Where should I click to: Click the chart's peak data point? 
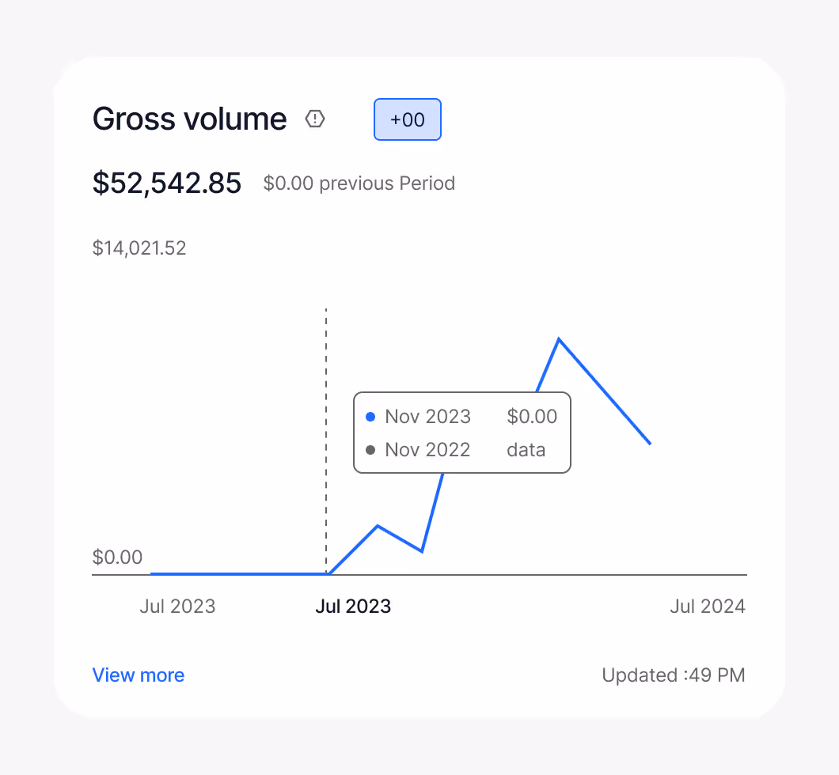click(x=560, y=338)
